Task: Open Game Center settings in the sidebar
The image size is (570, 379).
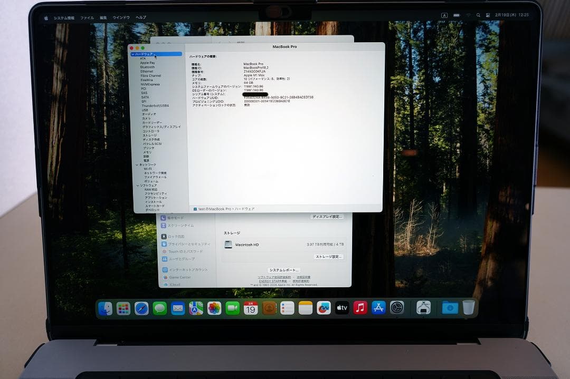Action: pyautogui.click(x=179, y=277)
